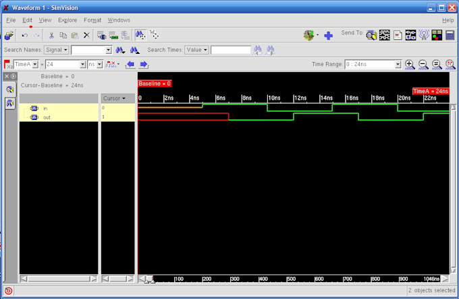
Task: Click the sidebar search binoculars icon
Action: coord(10,90)
